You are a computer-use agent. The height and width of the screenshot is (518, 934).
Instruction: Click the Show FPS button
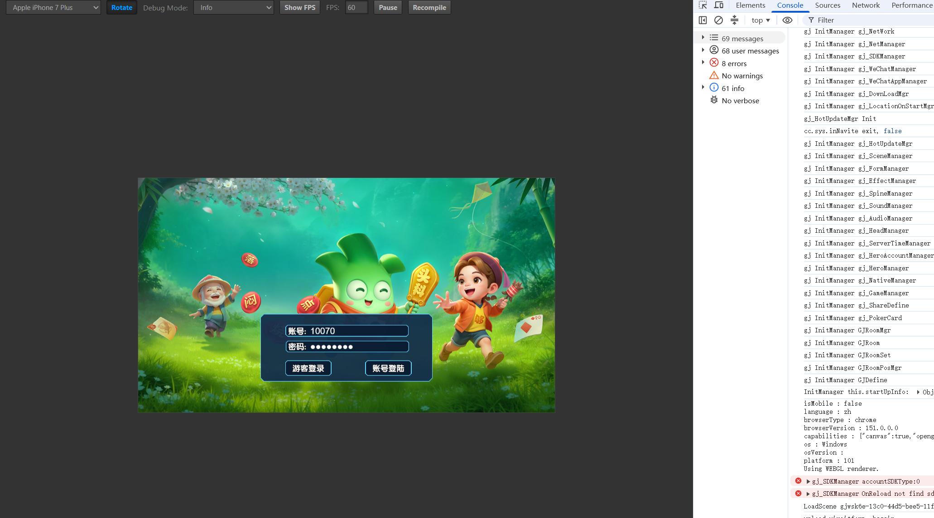point(300,7)
